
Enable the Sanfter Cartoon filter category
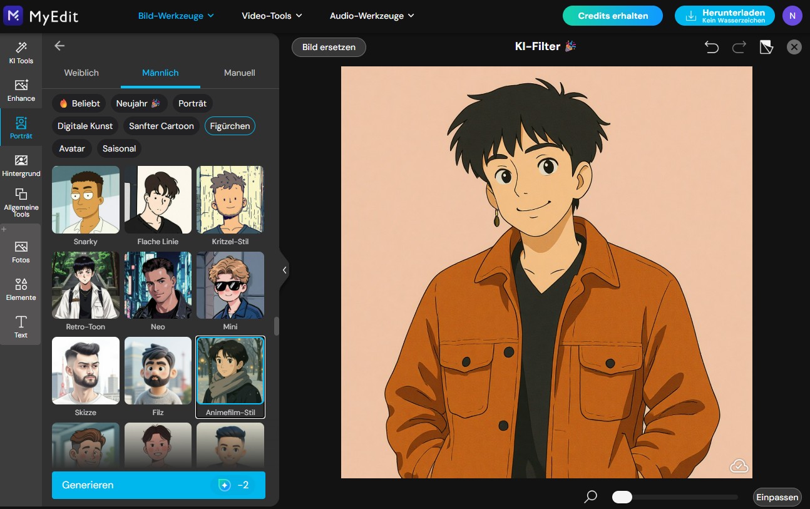[161, 126]
